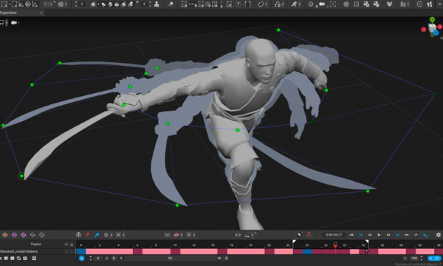Click the particles icon in top toolbar
The width and height of the screenshot is (443, 266).
pyautogui.click(x=403, y=4)
